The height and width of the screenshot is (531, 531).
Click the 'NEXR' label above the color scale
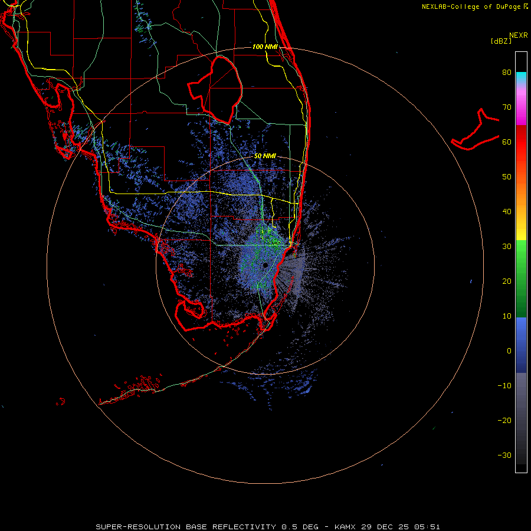519,35
